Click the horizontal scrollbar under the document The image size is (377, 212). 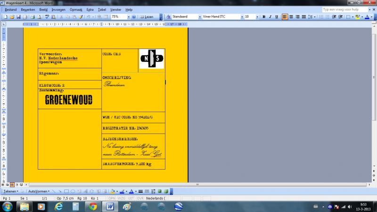coord(197,185)
